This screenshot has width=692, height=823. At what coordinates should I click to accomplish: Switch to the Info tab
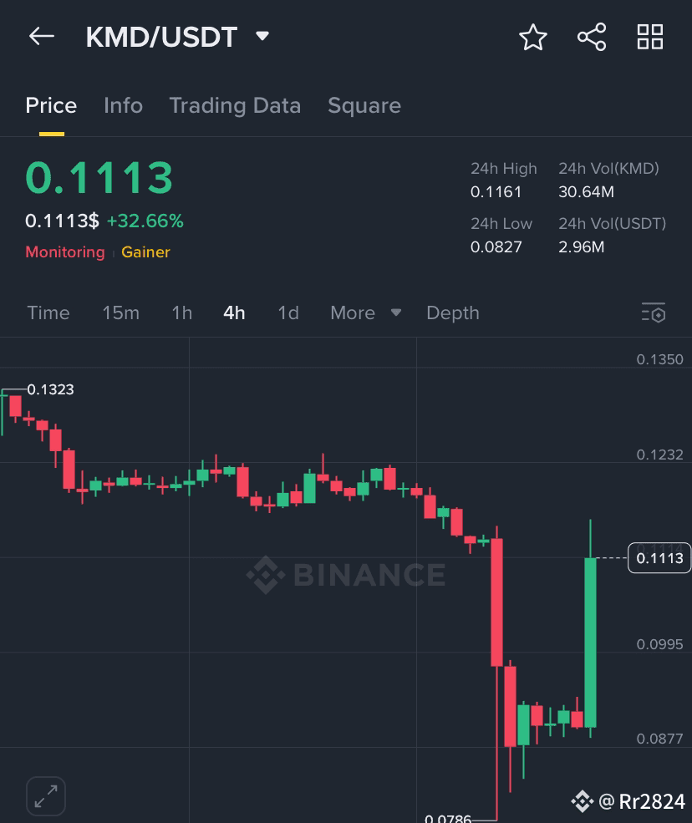[124, 105]
